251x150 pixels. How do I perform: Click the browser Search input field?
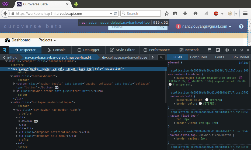pyautogui.click(x=143, y=13)
